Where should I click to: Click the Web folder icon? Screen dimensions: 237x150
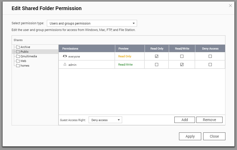18,61
